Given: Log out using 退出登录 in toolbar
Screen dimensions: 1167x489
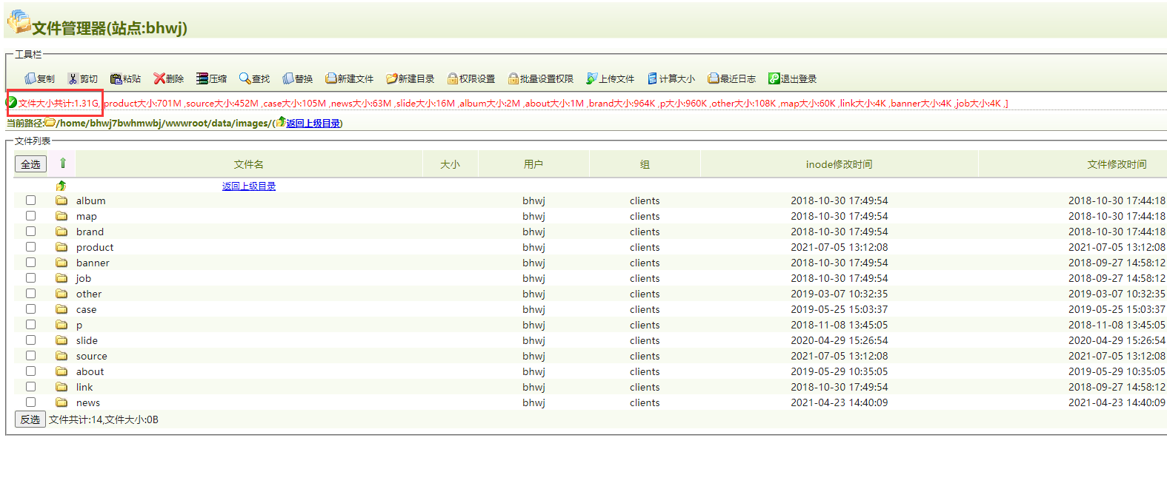Looking at the screenshot, I should click(774, 78).
